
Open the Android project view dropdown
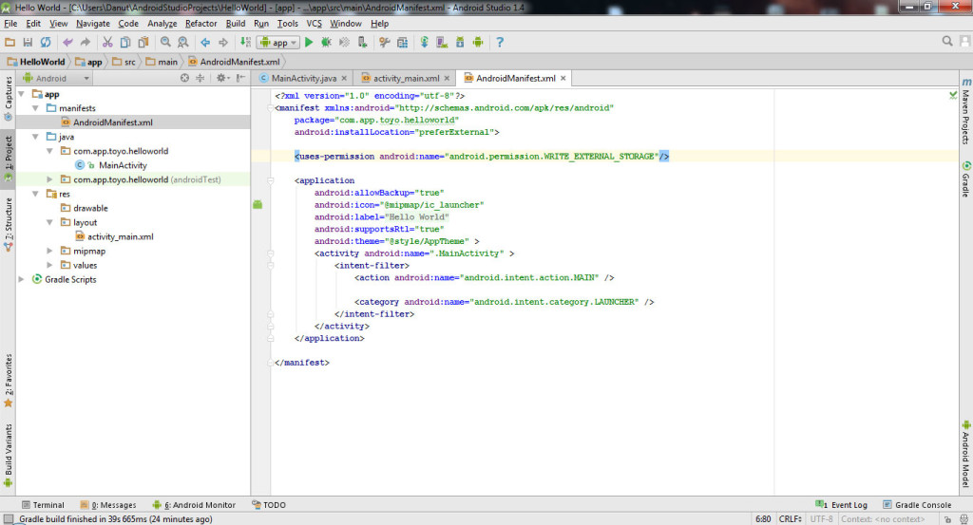[56, 78]
